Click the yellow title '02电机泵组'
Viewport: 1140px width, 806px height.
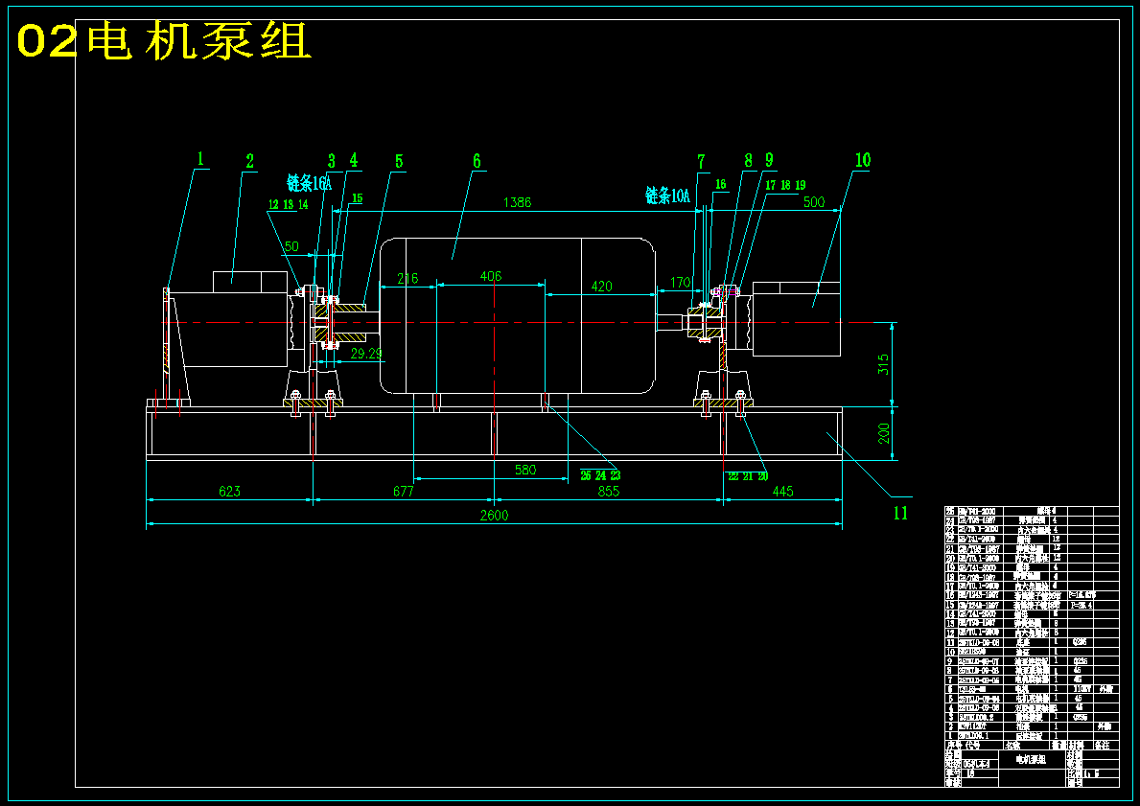coord(164,41)
